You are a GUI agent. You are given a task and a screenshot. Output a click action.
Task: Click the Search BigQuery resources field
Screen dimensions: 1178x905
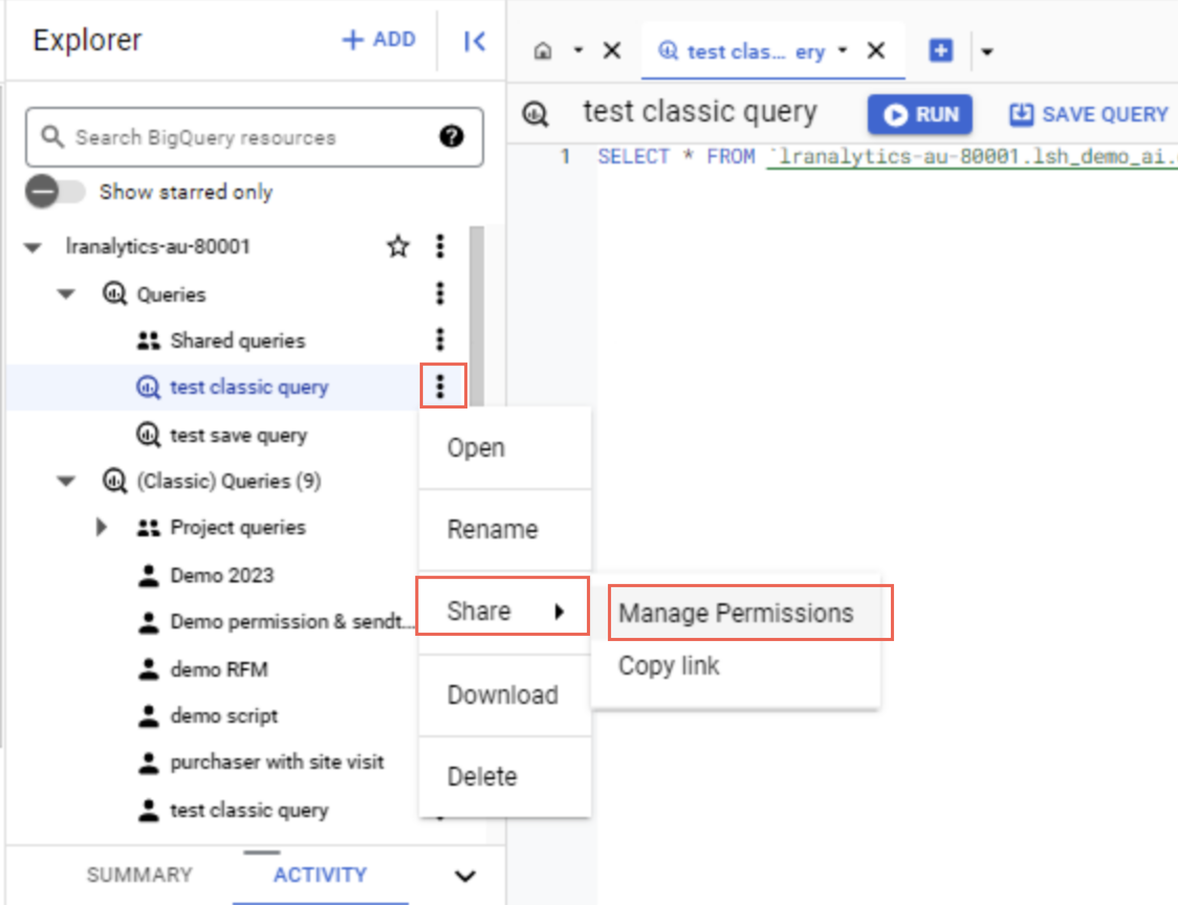254,137
